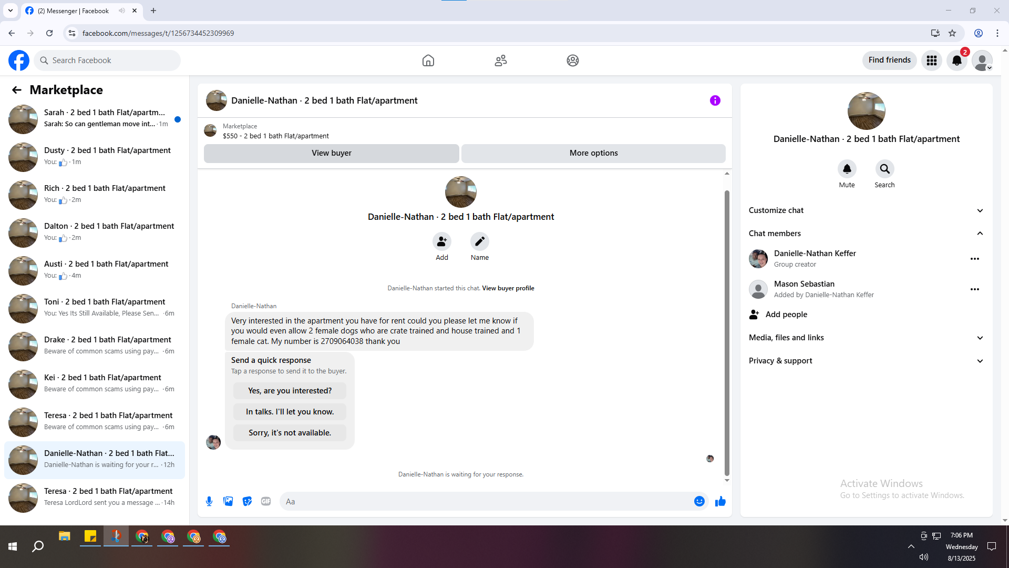Image resolution: width=1009 pixels, height=568 pixels.
Task: Click the voice clip microphone icon
Action: coord(209,501)
